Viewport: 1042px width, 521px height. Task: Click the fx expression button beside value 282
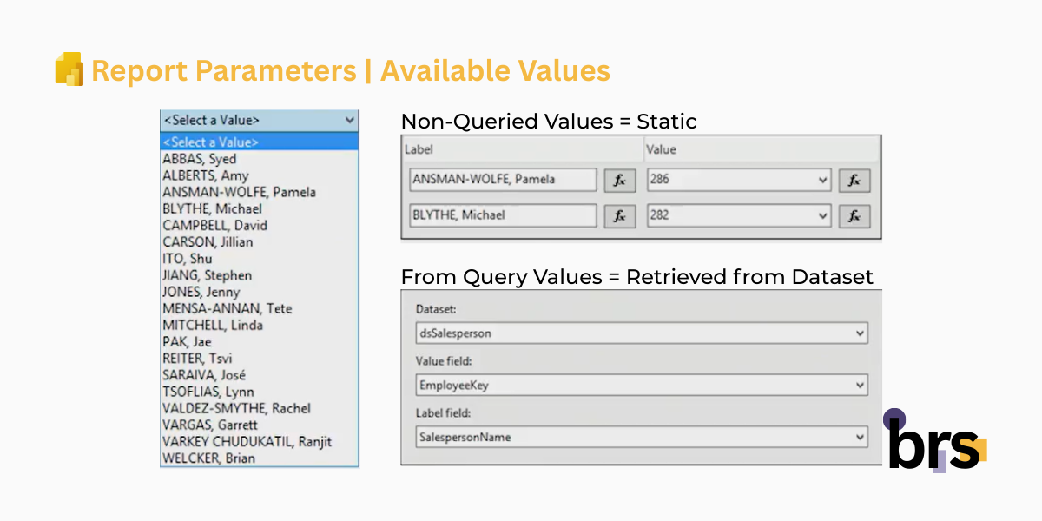854,215
